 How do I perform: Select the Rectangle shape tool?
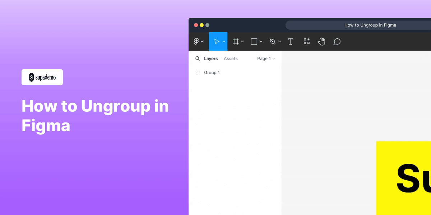click(x=254, y=41)
